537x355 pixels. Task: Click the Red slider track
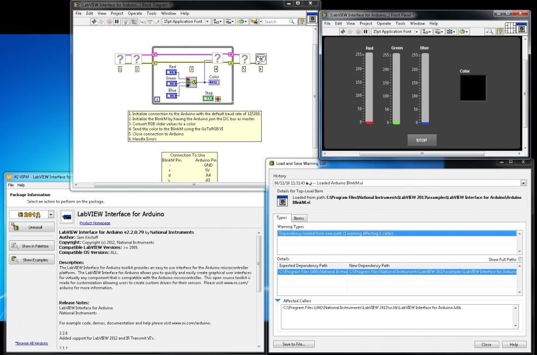[x=369, y=87]
